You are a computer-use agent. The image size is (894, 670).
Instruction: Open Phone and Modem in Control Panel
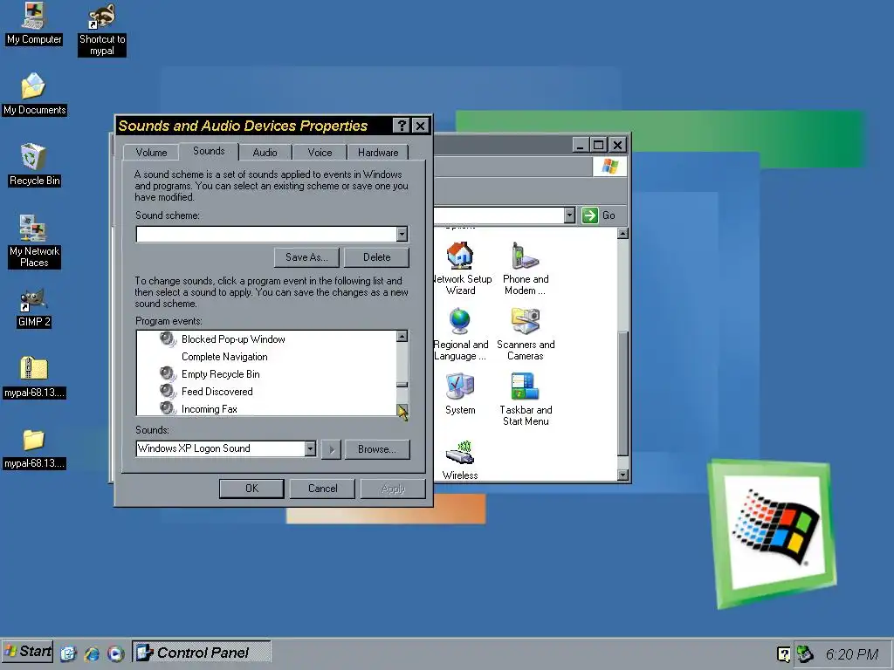tap(525, 269)
